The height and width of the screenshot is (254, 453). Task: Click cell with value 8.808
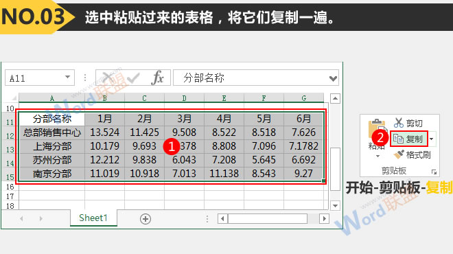pyautogui.click(x=224, y=146)
